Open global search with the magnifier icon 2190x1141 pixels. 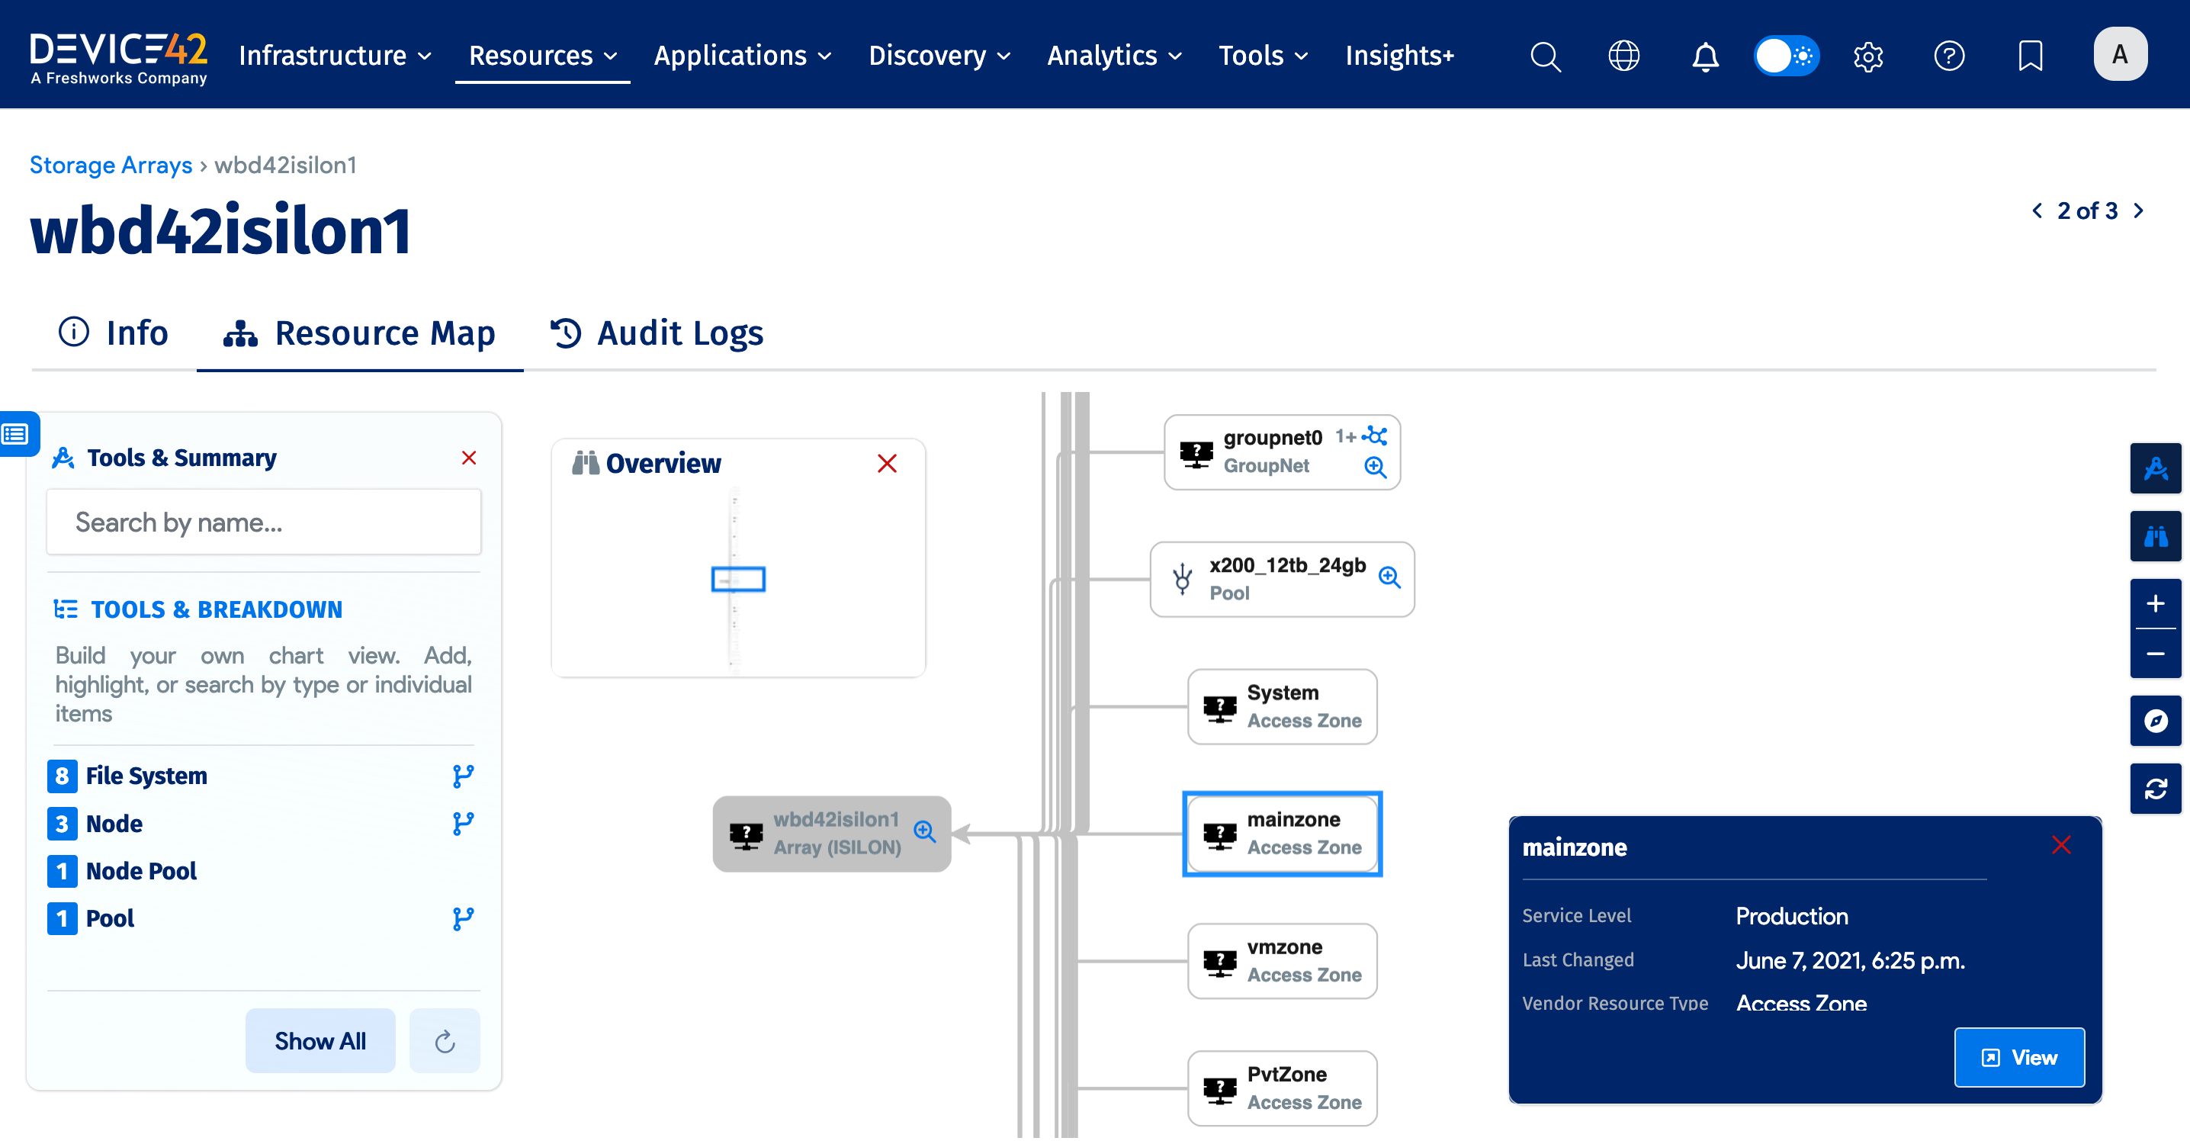[1546, 55]
